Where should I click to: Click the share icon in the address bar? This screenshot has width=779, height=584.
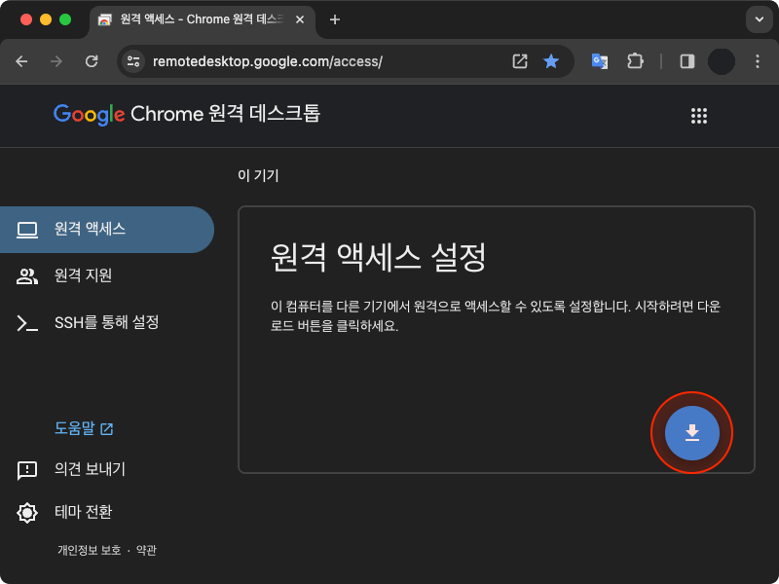pyautogui.click(x=519, y=61)
